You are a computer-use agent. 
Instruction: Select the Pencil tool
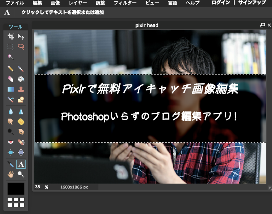point(11,69)
